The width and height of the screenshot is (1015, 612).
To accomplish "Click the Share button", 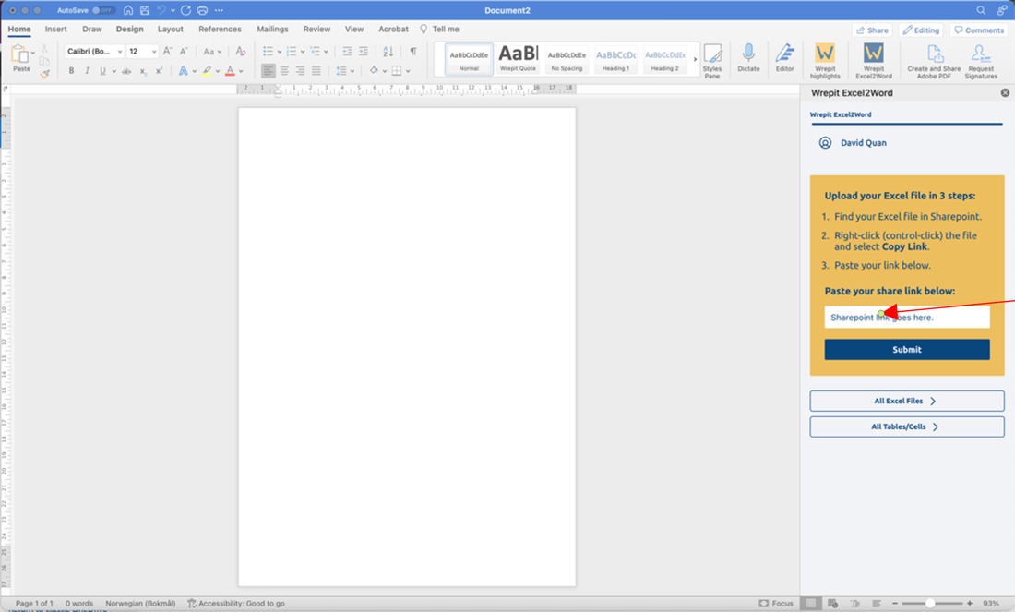I will (872, 30).
